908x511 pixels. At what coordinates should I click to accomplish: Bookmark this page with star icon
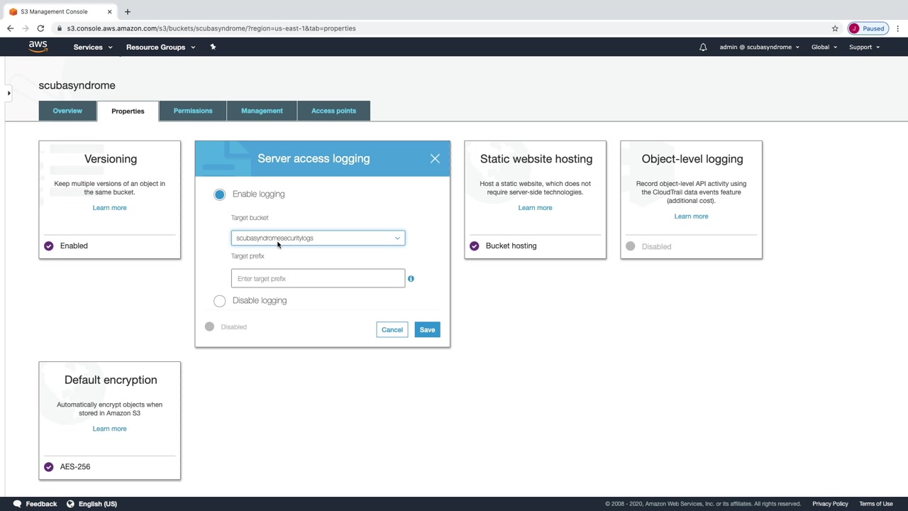coord(835,28)
